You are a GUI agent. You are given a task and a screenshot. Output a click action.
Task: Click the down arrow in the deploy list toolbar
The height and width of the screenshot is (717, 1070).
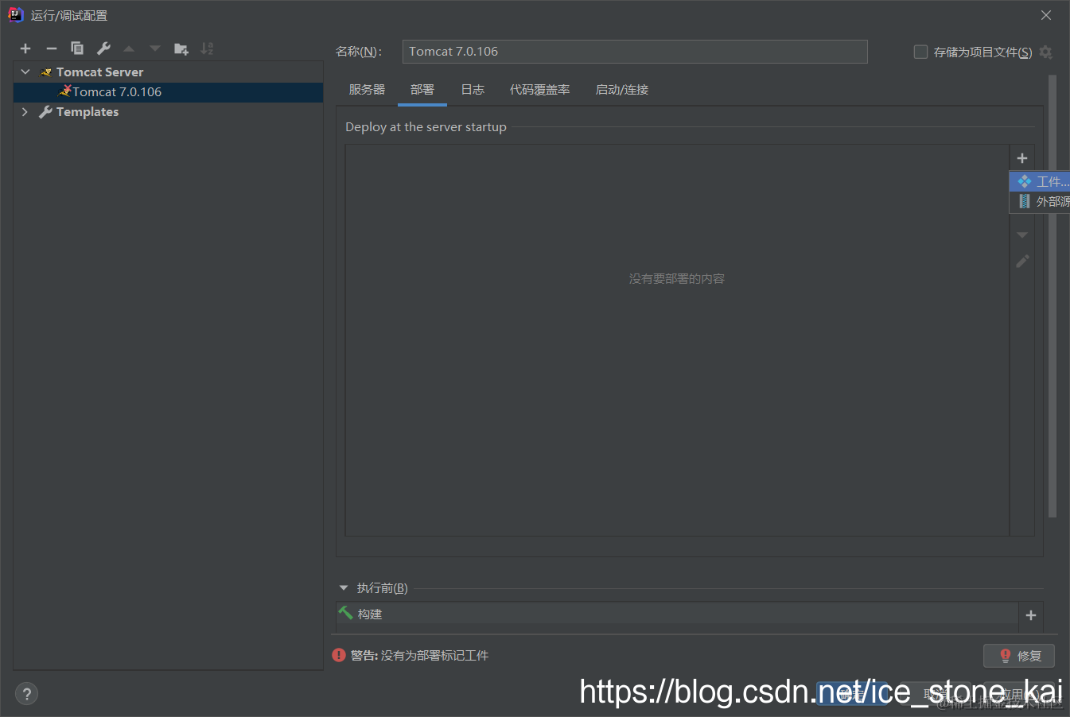(x=1022, y=235)
